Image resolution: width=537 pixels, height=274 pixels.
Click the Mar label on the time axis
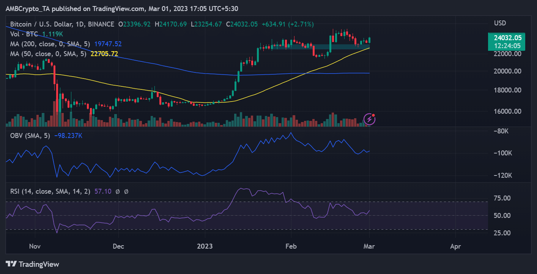click(x=368, y=246)
